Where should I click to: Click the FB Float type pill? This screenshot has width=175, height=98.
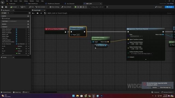(18, 48)
